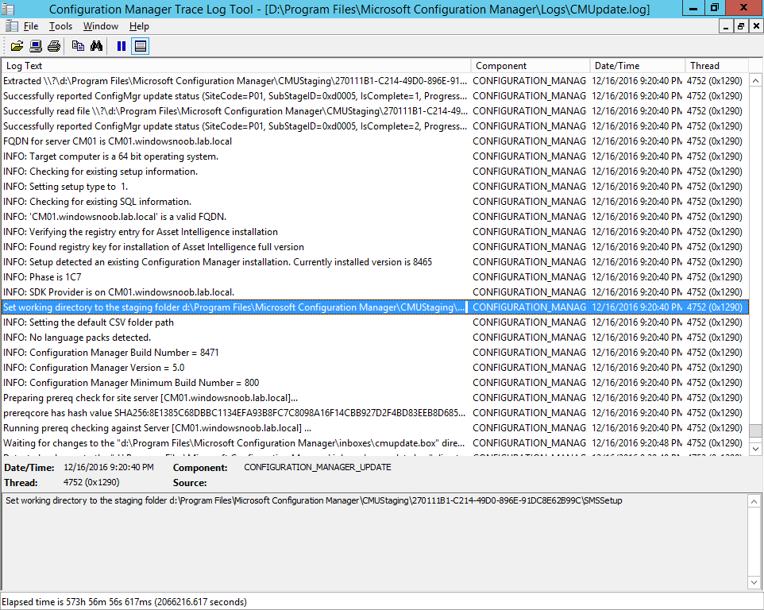Select the 'INFO: Phase is 1C7' row
764x610 pixels.
[x=375, y=277]
